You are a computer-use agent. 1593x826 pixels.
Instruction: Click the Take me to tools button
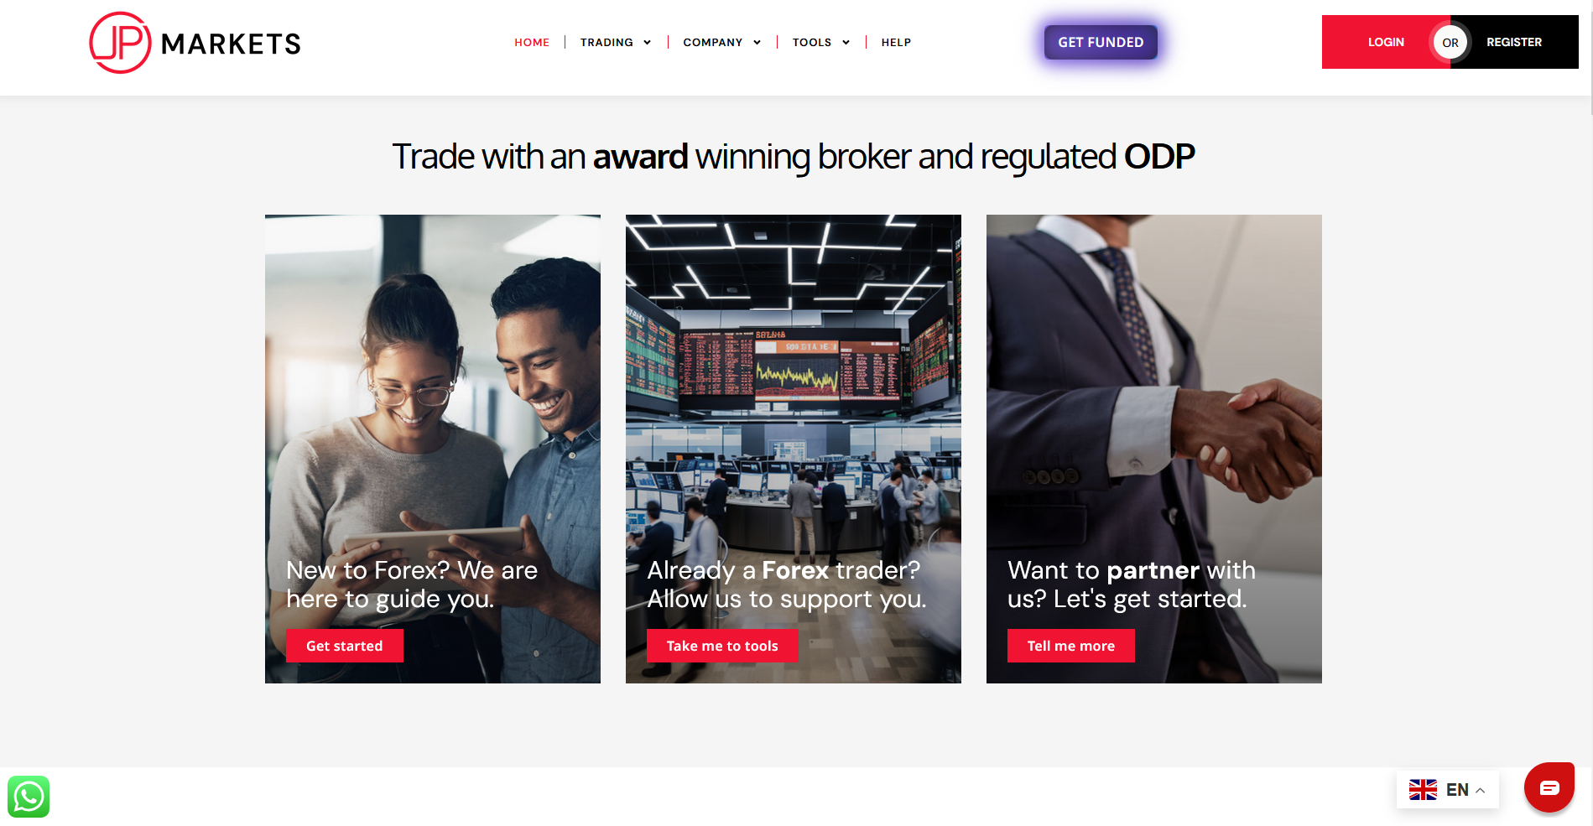722,646
